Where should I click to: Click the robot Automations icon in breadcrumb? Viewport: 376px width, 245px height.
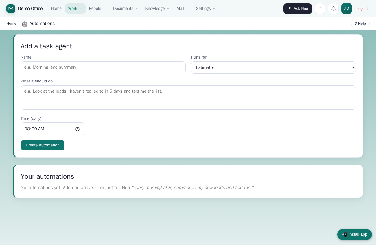pos(25,24)
